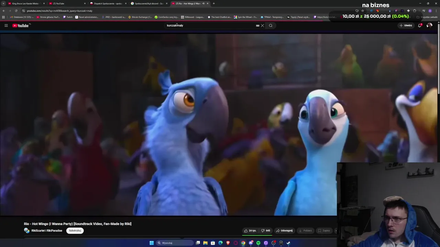Open the bookmarks apps grid icon
The height and width of the screenshot is (247, 440).
pos(3,17)
